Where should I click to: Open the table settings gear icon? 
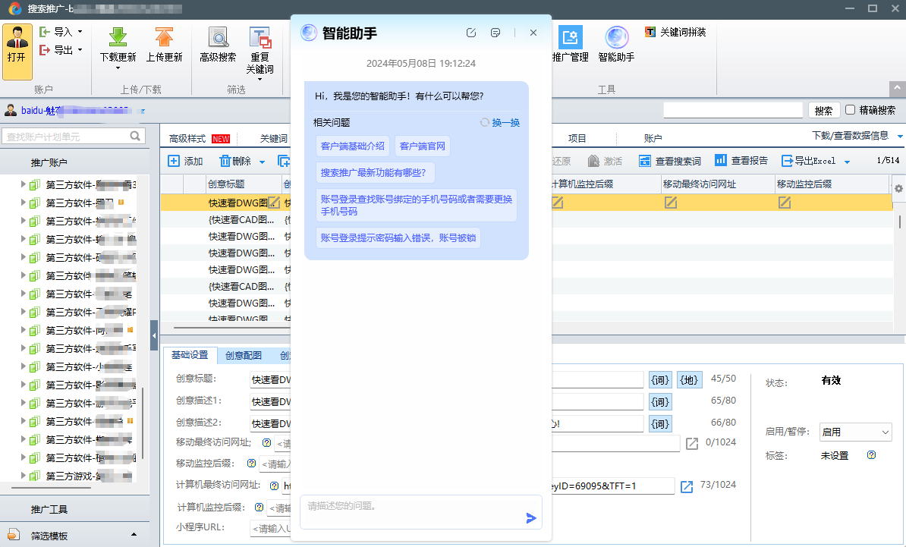898,188
